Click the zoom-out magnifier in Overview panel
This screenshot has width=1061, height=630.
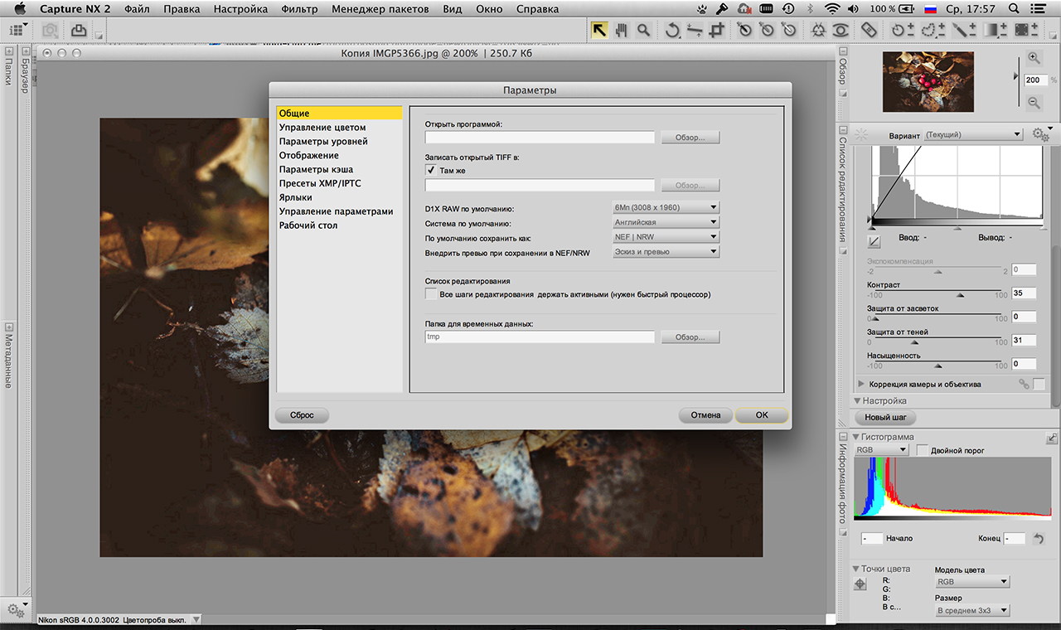click(x=1034, y=103)
